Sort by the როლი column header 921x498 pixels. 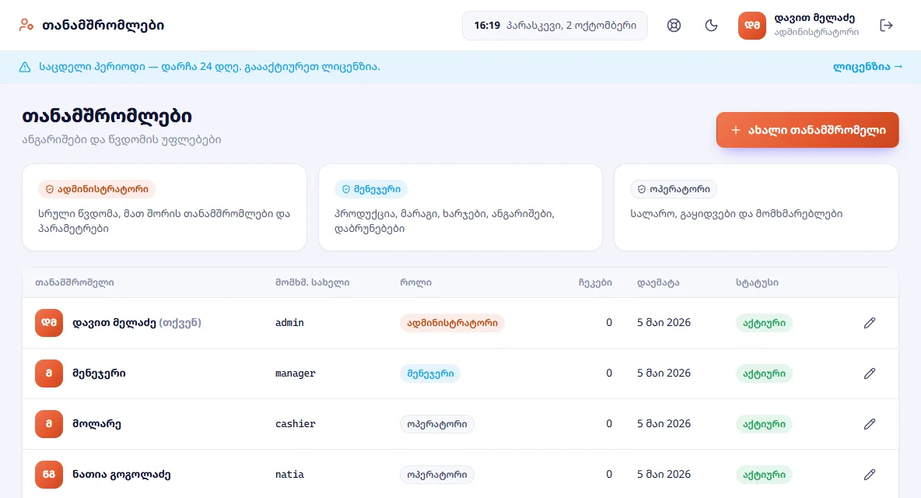(x=416, y=282)
